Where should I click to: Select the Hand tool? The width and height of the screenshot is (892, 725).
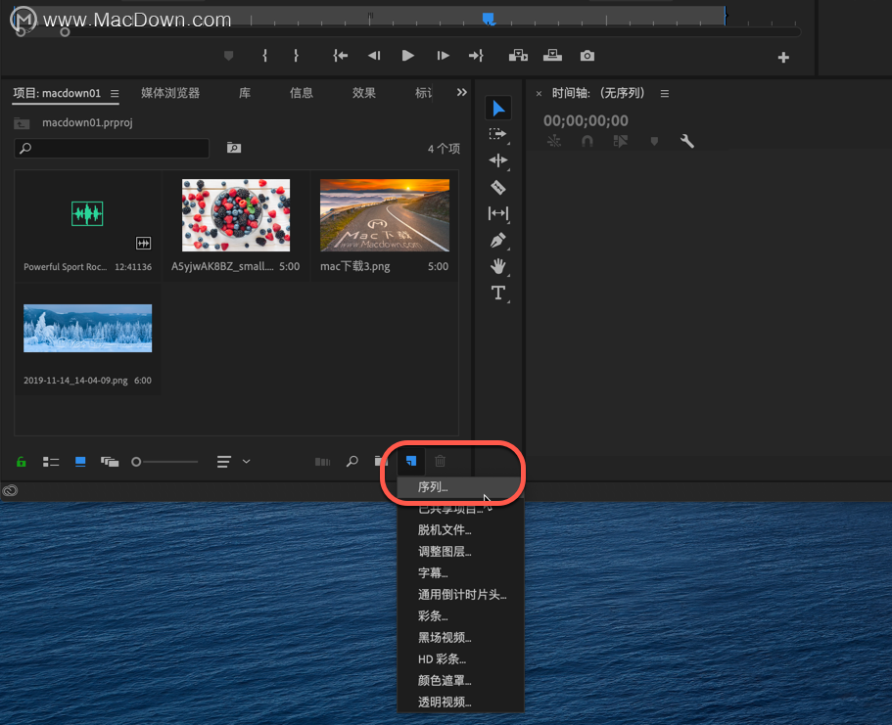pos(498,266)
